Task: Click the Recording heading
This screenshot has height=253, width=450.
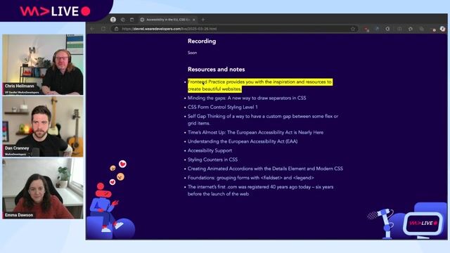Action: (202, 41)
